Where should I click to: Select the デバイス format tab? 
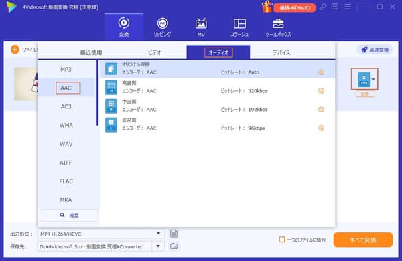click(x=281, y=52)
